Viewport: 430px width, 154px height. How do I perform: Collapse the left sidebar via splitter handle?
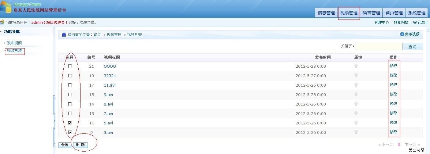(x=54, y=121)
